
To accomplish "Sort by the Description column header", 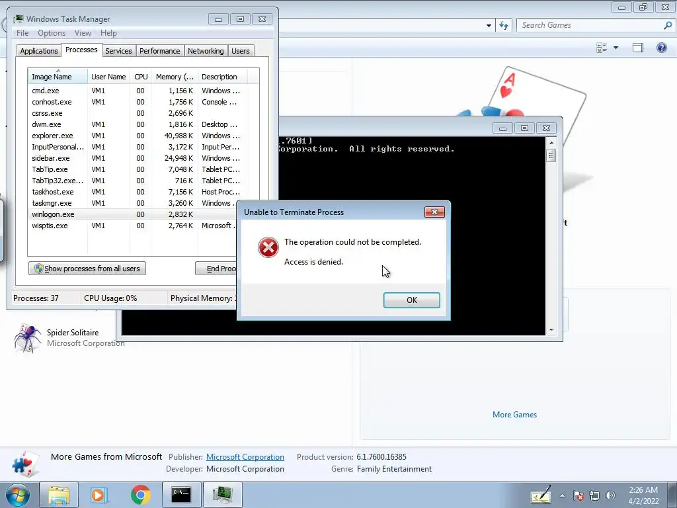I will [222, 77].
